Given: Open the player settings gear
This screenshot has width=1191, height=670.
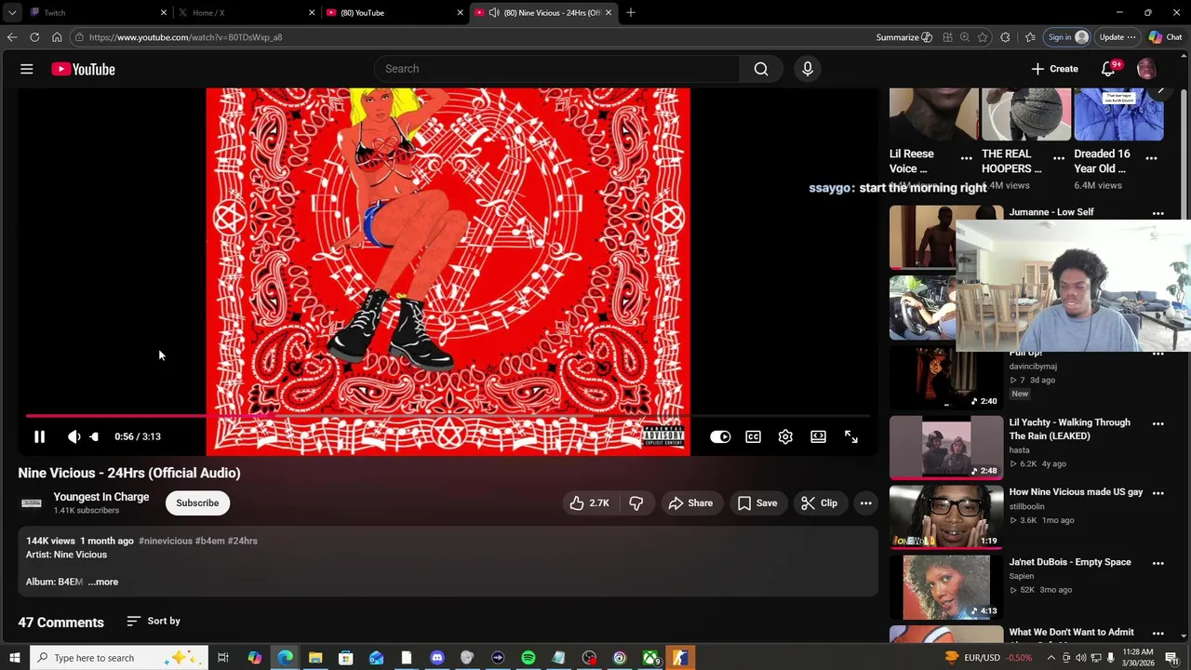Looking at the screenshot, I should (x=785, y=436).
